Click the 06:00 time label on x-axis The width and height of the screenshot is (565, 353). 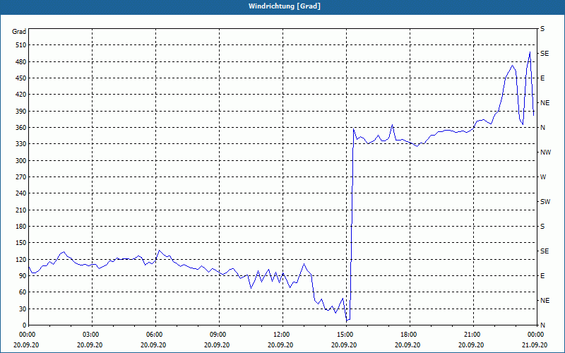coord(155,335)
